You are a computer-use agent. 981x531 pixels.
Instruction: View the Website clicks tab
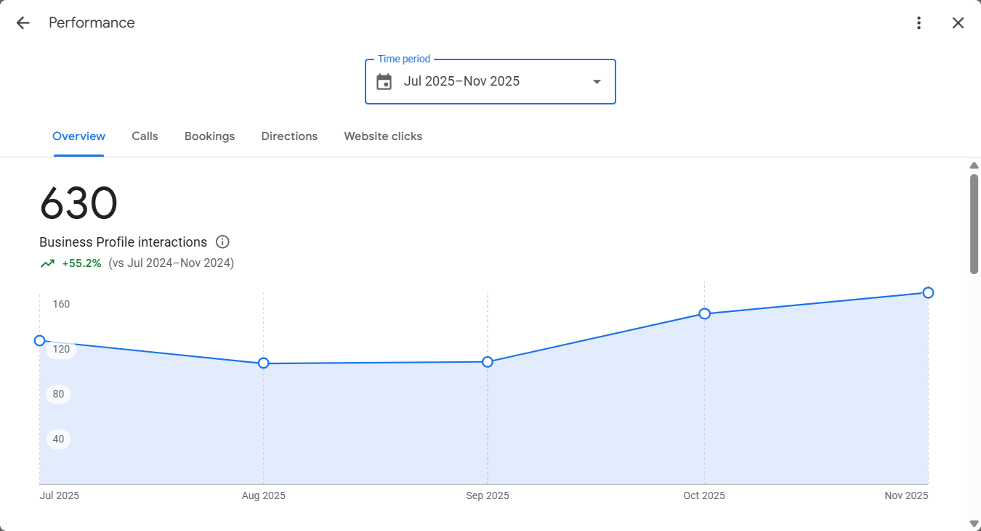click(x=383, y=136)
